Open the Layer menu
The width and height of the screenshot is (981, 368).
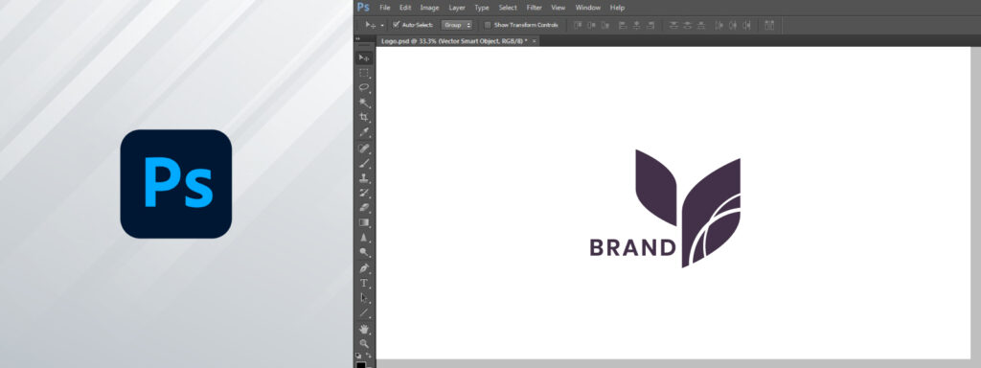[457, 8]
